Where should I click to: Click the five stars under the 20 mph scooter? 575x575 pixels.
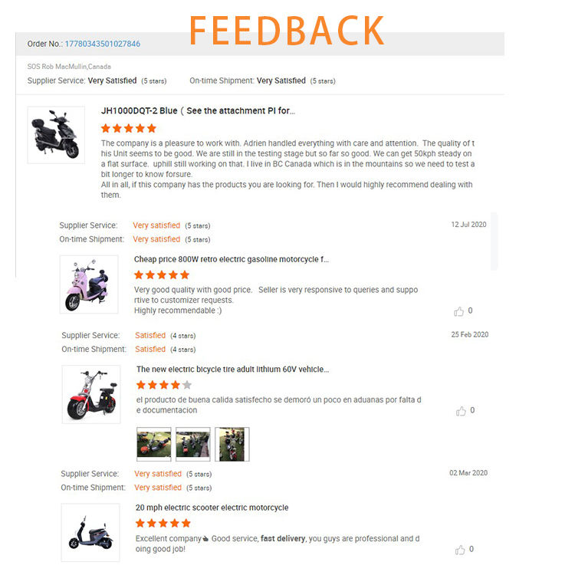[163, 524]
